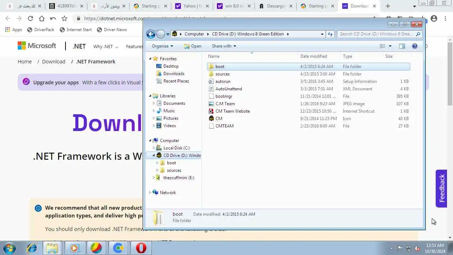Image resolution: width=453 pixels, height=255 pixels.
Task: Open Downloads in Favorites
Action: pyautogui.click(x=174, y=74)
